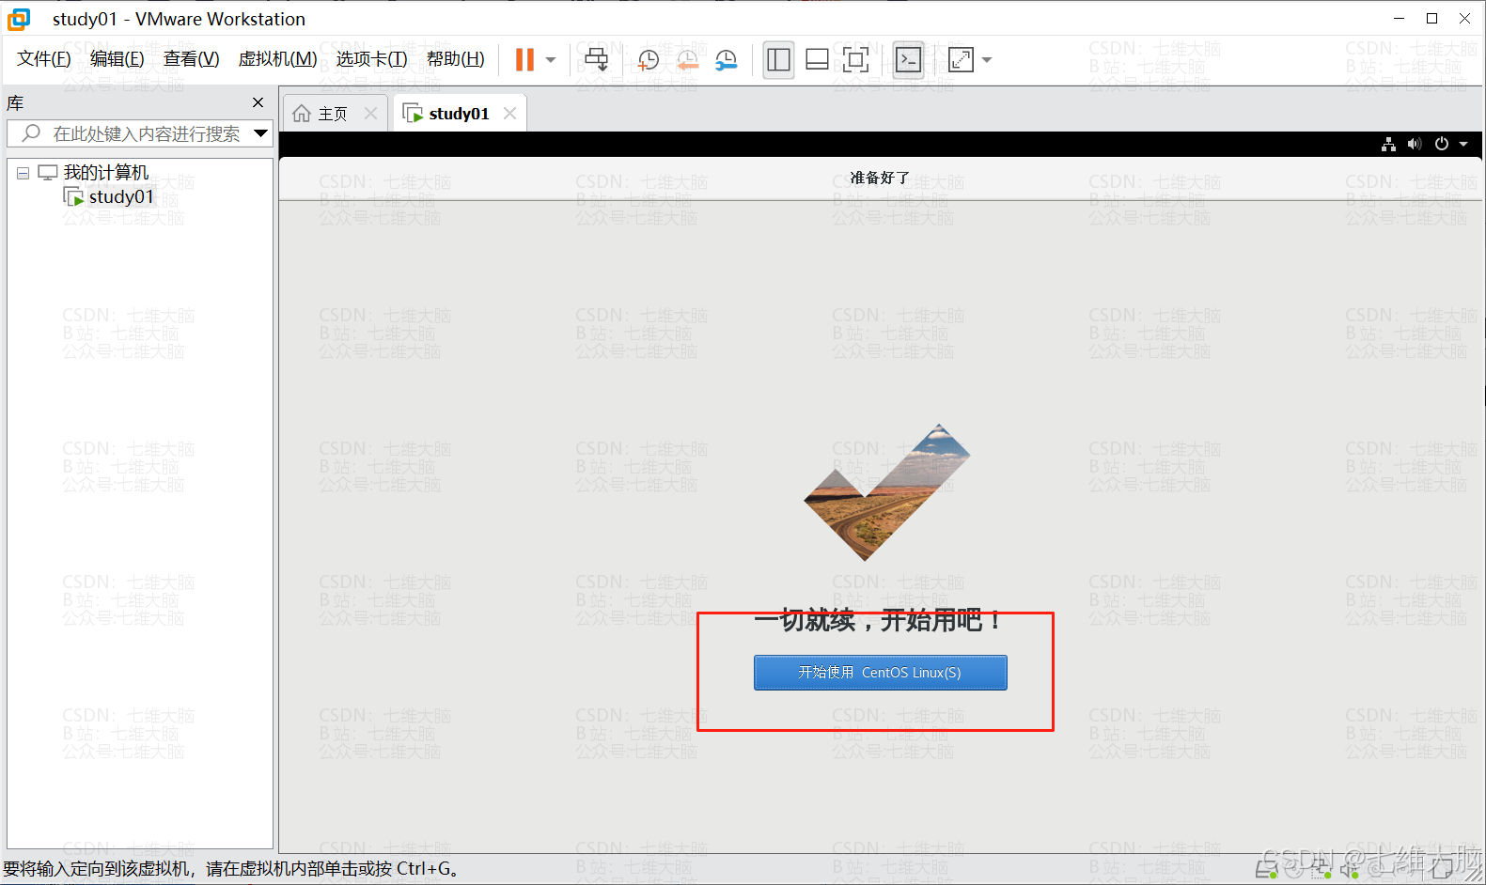Open the 选项卡(T) menu
Image resolution: width=1486 pixels, height=885 pixels.
pyautogui.click(x=372, y=59)
